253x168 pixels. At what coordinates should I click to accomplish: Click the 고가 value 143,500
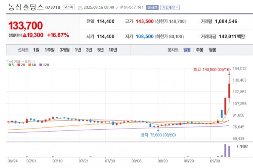click(145, 21)
